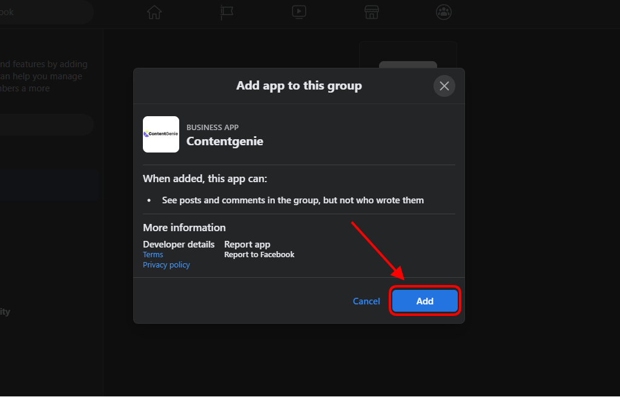Click the Report app heading

tap(247, 244)
